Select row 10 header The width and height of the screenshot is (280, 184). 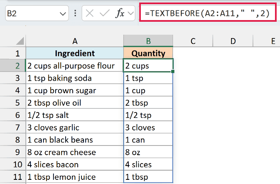point(13,164)
